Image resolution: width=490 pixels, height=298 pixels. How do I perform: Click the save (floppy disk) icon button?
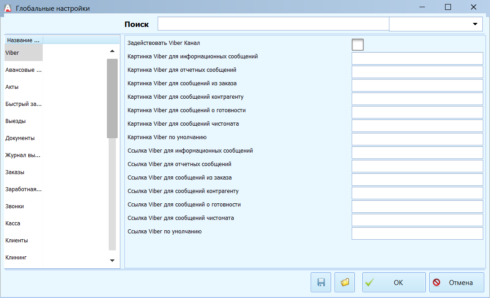click(x=321, y=282)
